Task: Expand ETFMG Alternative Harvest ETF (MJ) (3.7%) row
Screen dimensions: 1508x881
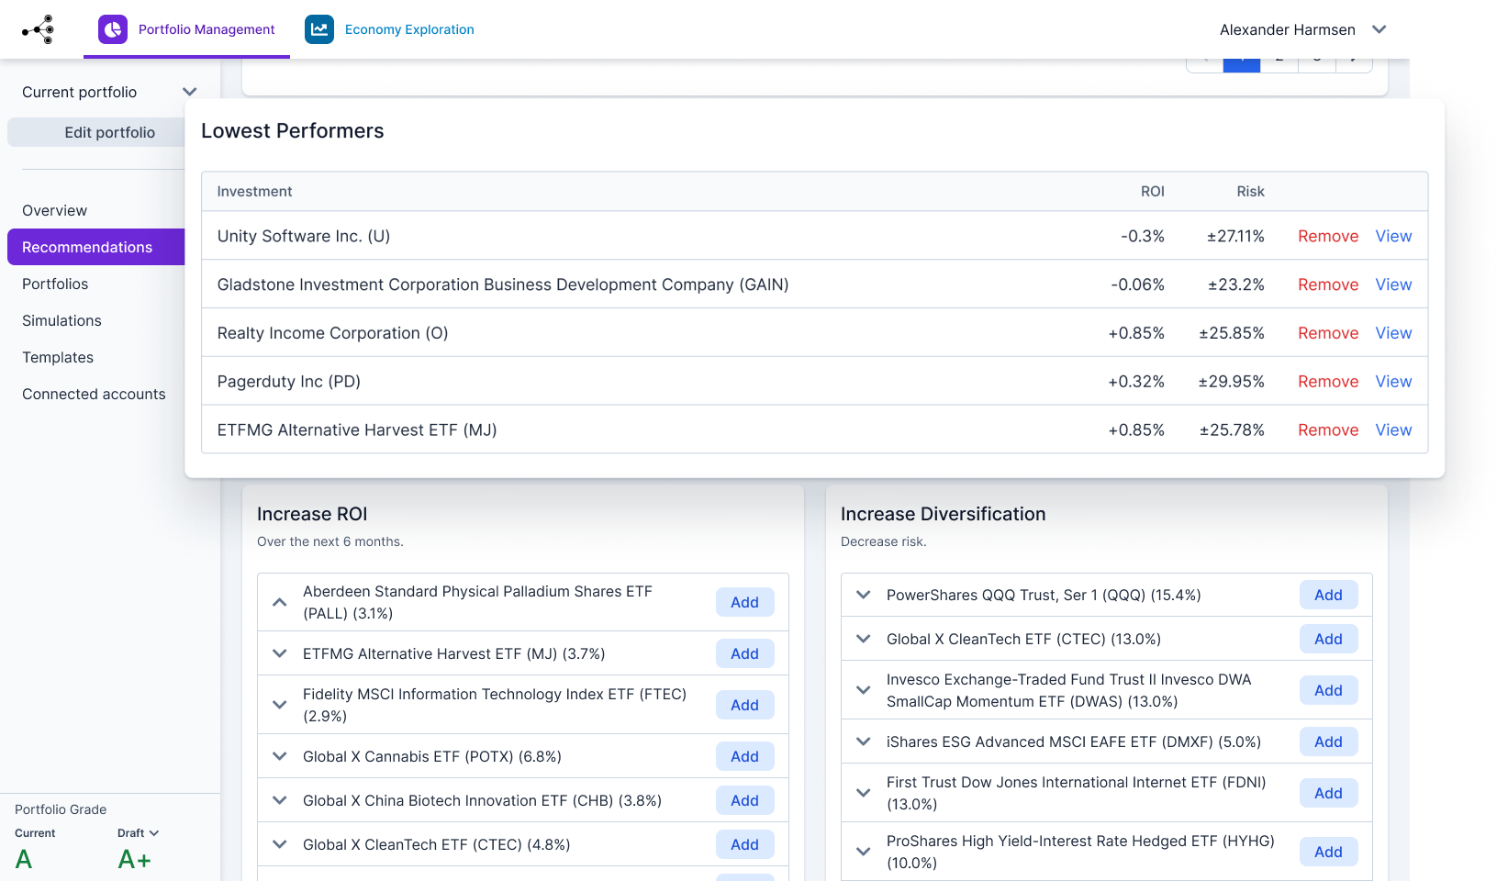Action: (280, 653)
